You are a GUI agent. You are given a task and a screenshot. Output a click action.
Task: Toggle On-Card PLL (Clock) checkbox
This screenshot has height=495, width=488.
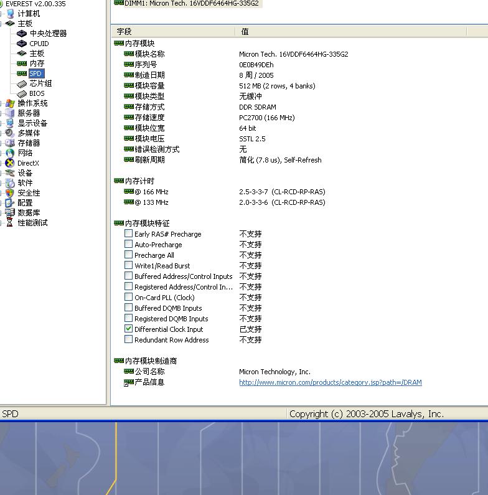point(128,297)
